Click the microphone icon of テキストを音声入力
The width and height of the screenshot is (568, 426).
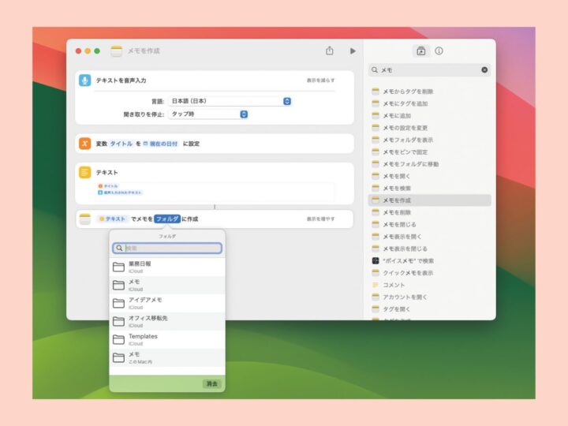click(84, 80)
